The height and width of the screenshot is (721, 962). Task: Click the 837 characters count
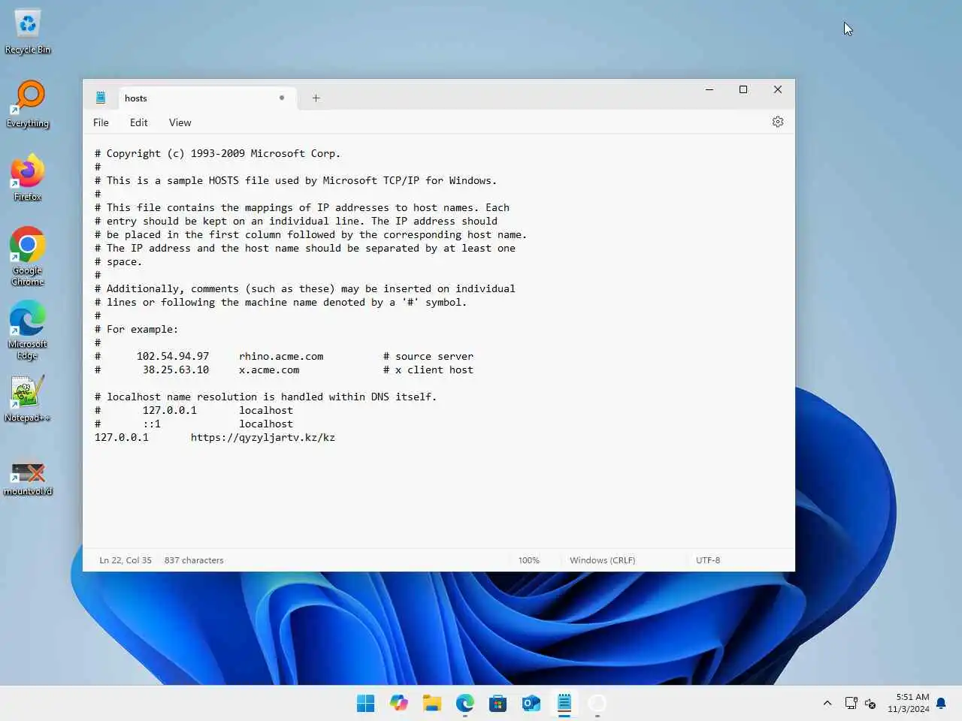(194, 560)
